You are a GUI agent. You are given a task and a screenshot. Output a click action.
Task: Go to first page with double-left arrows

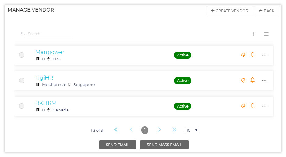116,130
